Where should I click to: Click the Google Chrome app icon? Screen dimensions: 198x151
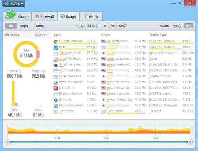pyautogui.click(x=55, y=42)
